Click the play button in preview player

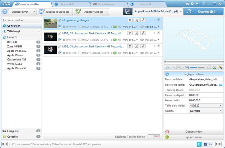click(167, 67)
